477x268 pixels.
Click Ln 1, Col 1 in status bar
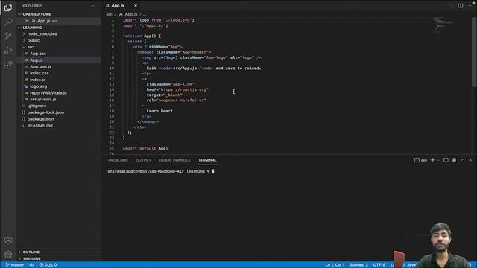[335, 265]
